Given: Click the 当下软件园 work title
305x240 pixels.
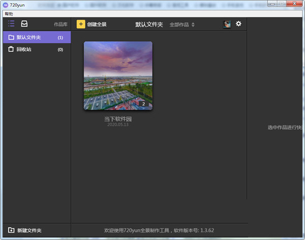Looking at the screenshot, I should (x=118, y=119).
